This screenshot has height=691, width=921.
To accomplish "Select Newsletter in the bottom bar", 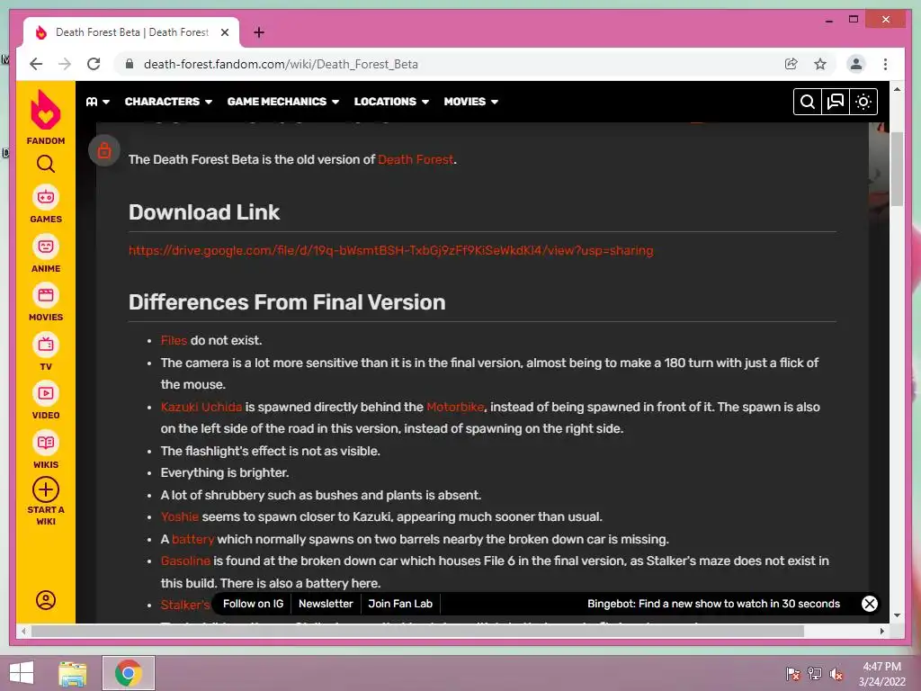I will coord(326,604).
